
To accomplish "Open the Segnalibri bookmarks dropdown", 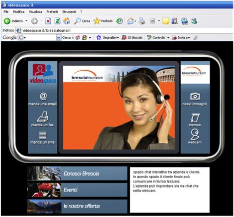I will [117, 38].
